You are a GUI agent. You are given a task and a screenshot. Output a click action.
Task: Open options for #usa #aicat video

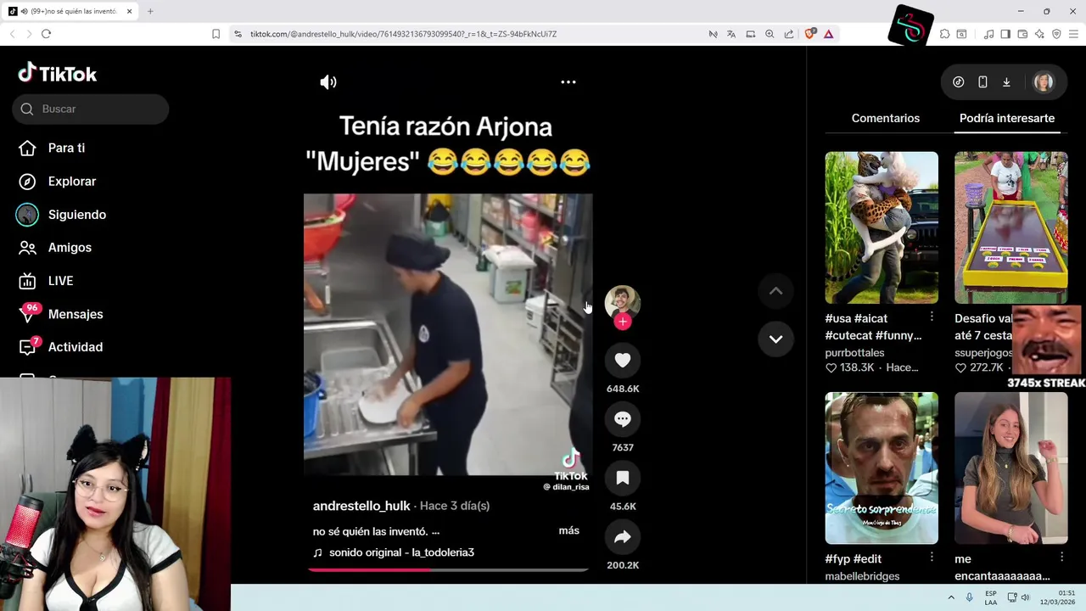click(932, 317)
